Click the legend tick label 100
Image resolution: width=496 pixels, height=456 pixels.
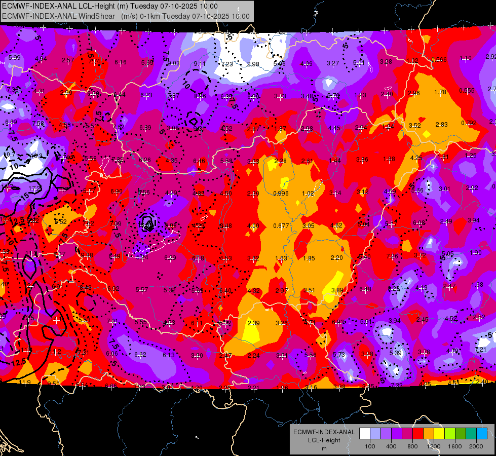click(370, 446)
